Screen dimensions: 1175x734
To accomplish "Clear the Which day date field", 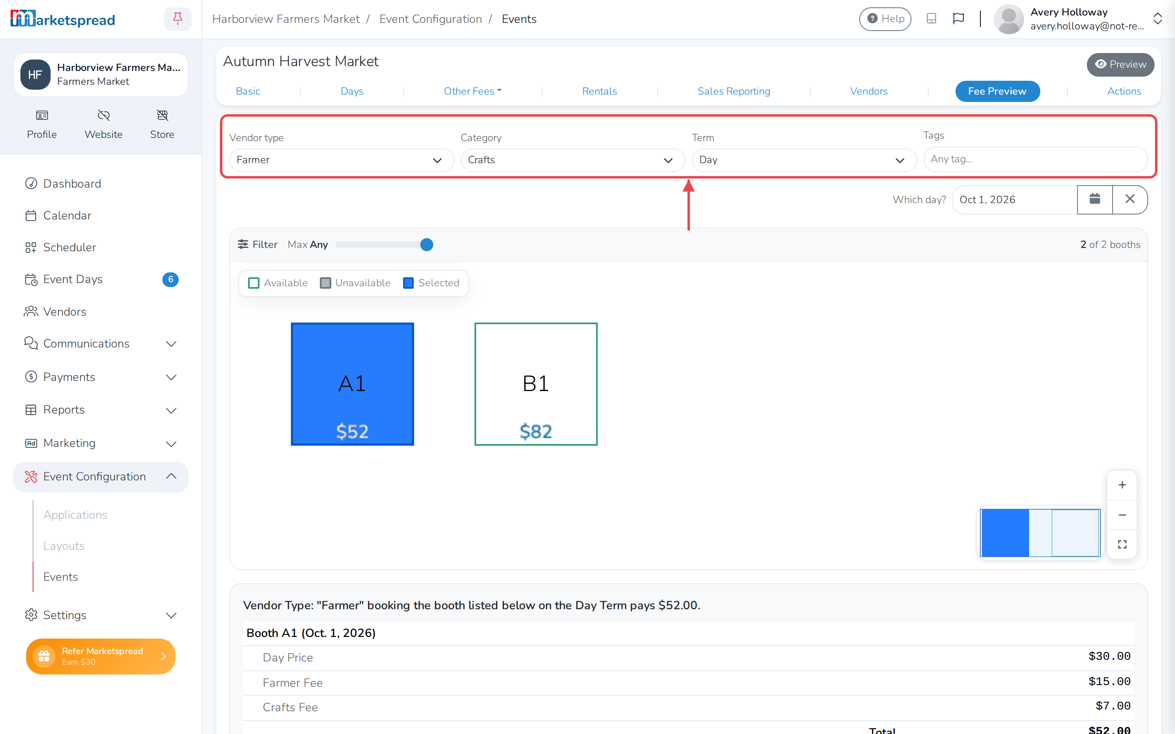I will point(1130,199).
